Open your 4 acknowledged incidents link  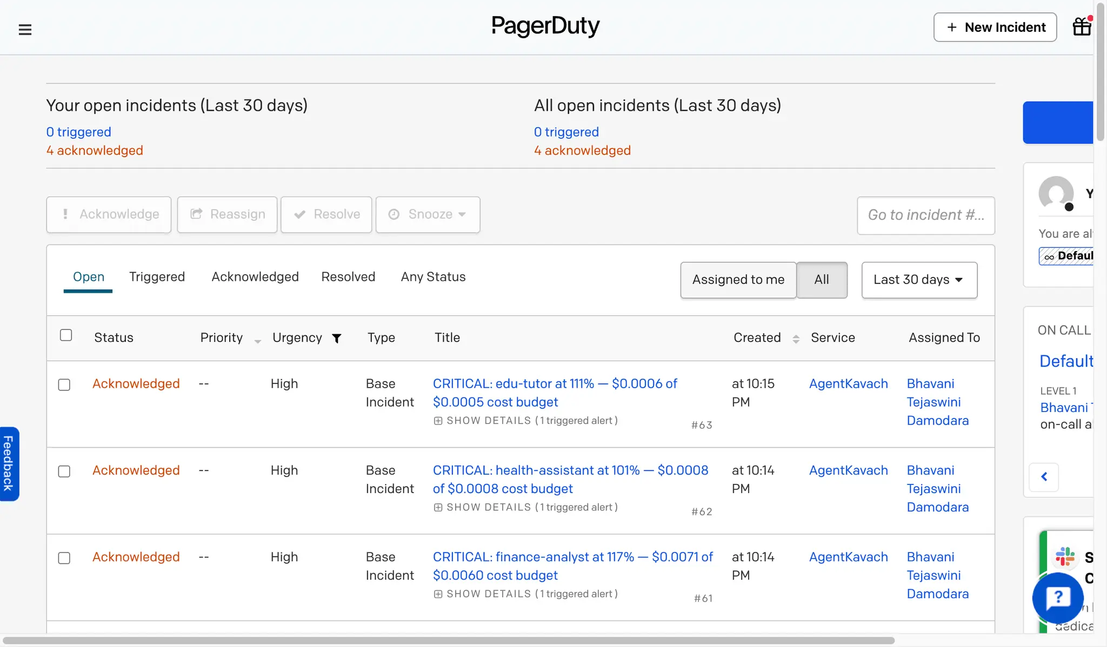95,150
